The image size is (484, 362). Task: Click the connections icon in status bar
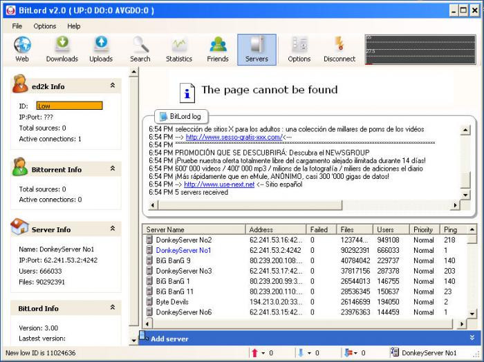[x=348, y=353]
